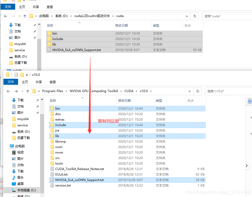The width and height of the screenshot is (252, 197).
Task: Sort v10.0 window by 大小 column
Action: point(190,101)
